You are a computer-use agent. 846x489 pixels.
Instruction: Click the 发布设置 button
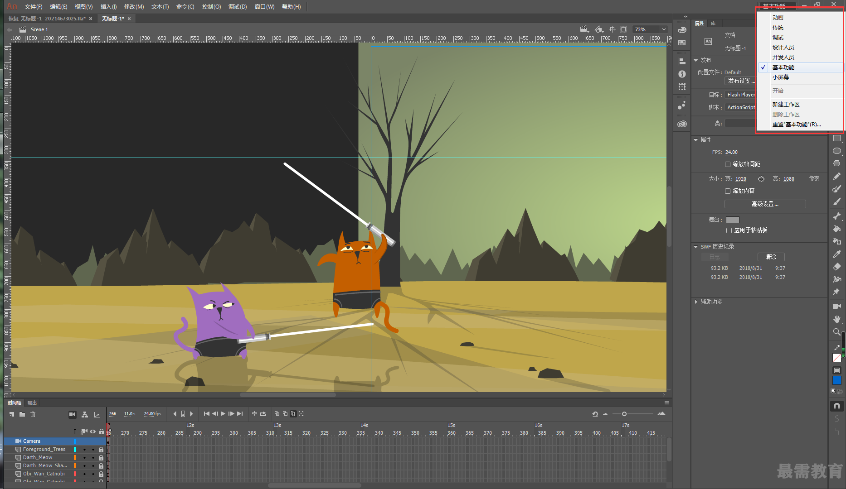pyautogui.click(x=741, y=81)
